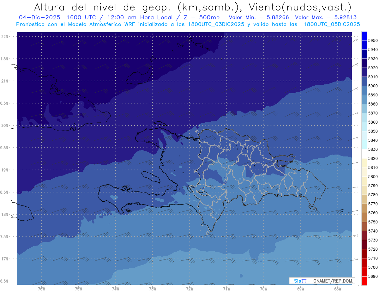This screenshot has height=293, width=379.
Task: Click the 5770 legend value
Action: point(373,204)
